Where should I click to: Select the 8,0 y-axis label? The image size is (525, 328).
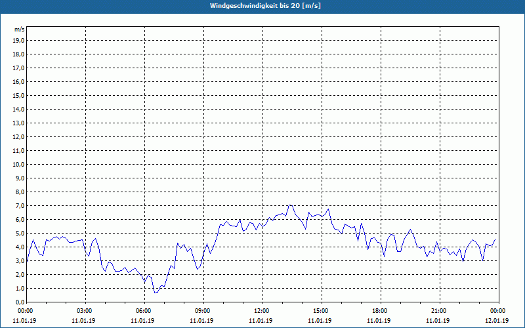pos(20,192)
